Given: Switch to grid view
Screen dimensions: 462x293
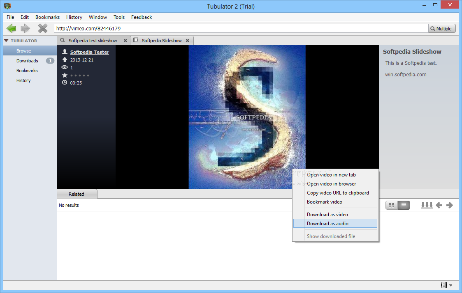Looking at the screenshot, I should [x=392, y=205].
